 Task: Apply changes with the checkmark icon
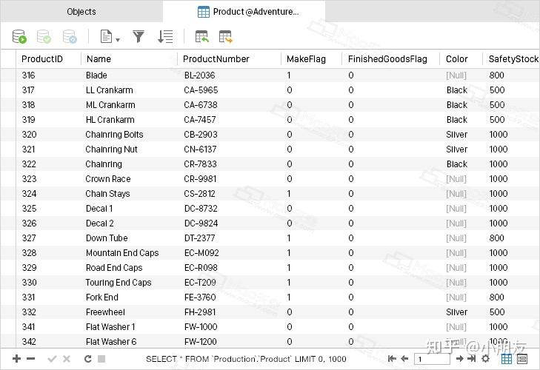click(52, 359)
